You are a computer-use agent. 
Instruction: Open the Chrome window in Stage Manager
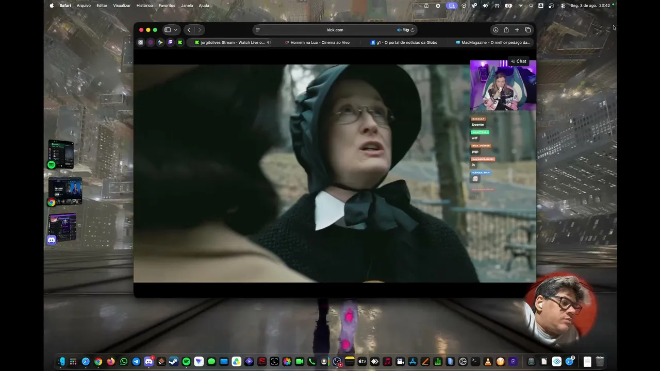pyautogui.click(x=64, y=191)
